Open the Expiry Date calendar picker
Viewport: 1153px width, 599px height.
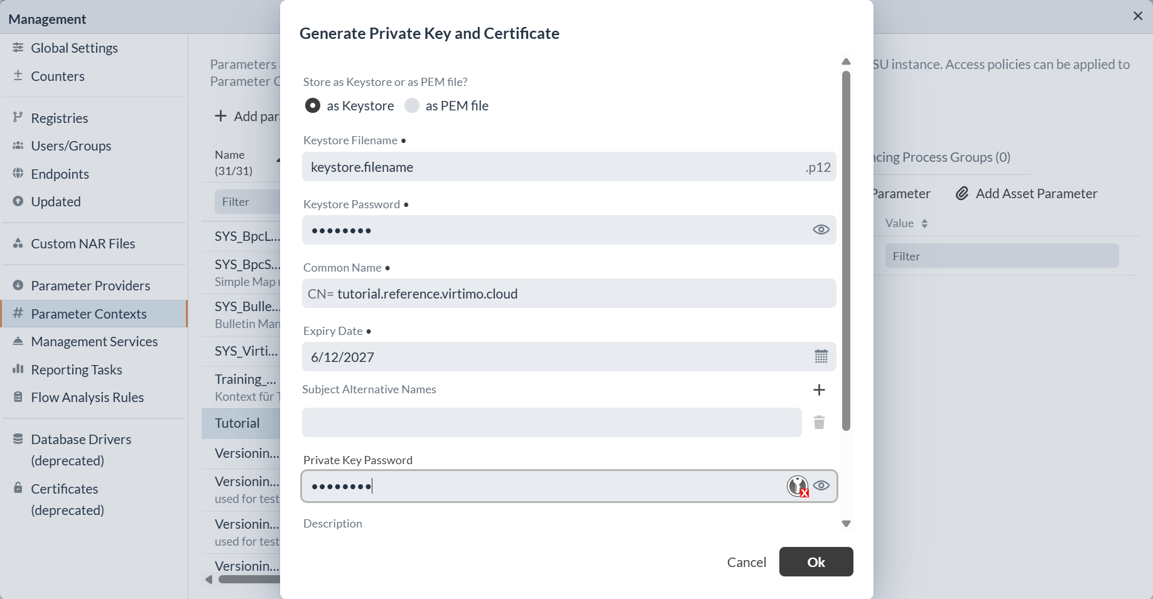[x=821, y=357]
